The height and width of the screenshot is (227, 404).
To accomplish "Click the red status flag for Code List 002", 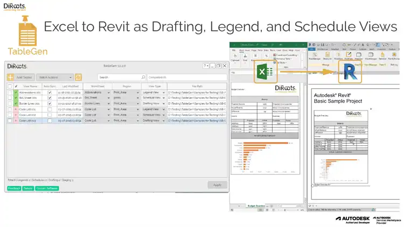I will click(16, 115).
